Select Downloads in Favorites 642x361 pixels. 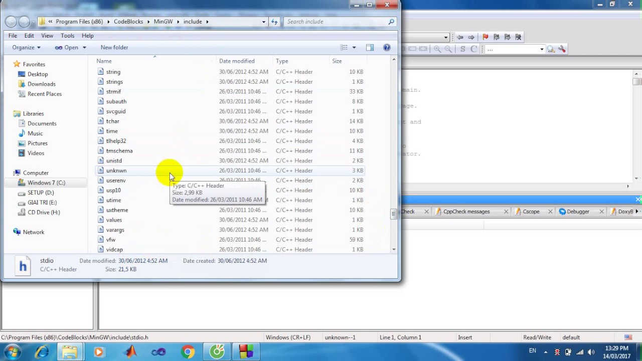pos(41,84)
